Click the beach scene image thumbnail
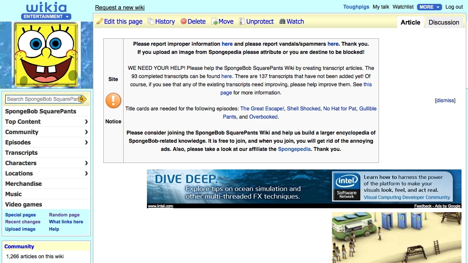 click(396, 238)
